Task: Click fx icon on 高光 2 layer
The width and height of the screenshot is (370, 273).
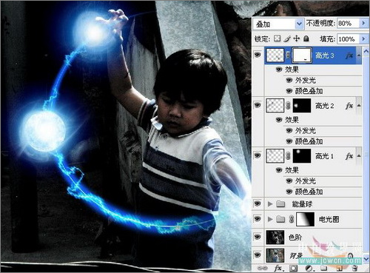Action: [349, 106]
